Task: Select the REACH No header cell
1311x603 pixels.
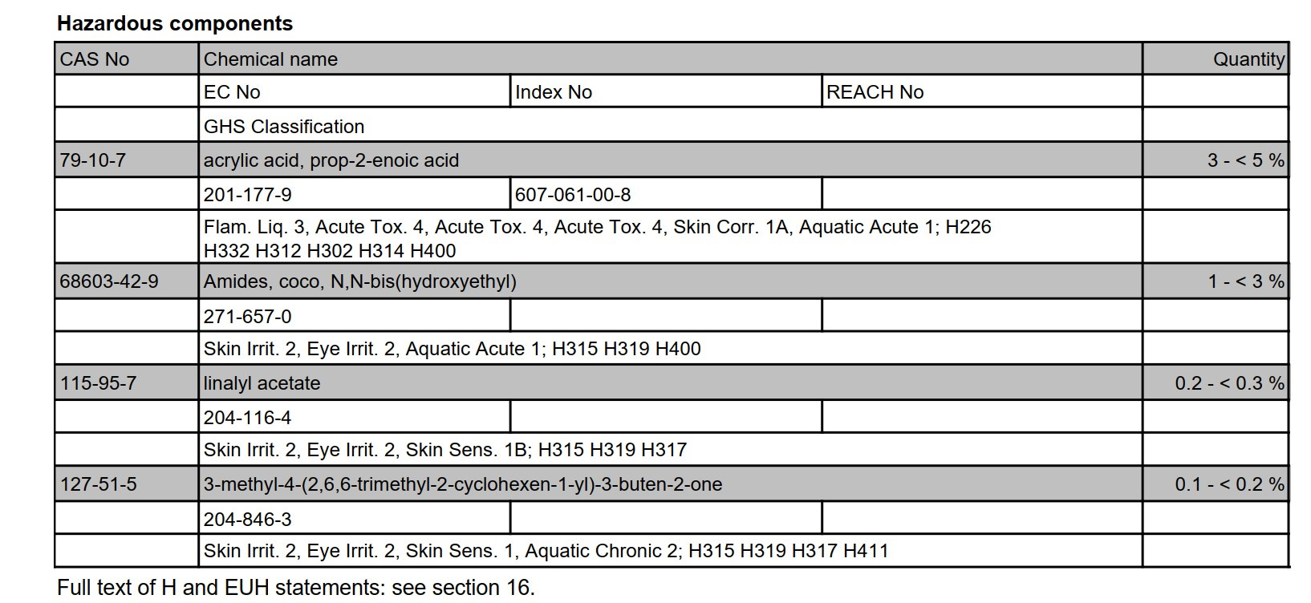Action: click(x=875, y=92)
